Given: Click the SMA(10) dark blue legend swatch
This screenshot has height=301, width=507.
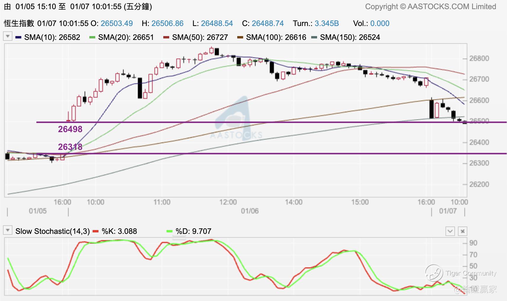Looking at the screenshot, I should coord(18,38).
